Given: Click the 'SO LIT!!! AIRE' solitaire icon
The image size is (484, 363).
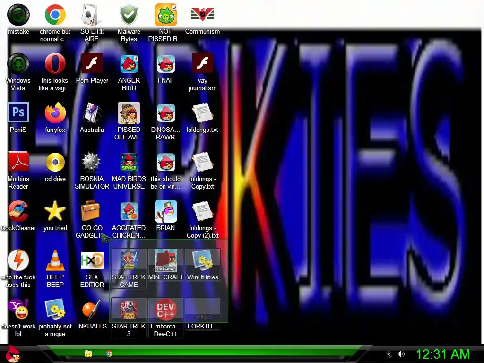Looking at the screenshot, I should click(92, 15).
